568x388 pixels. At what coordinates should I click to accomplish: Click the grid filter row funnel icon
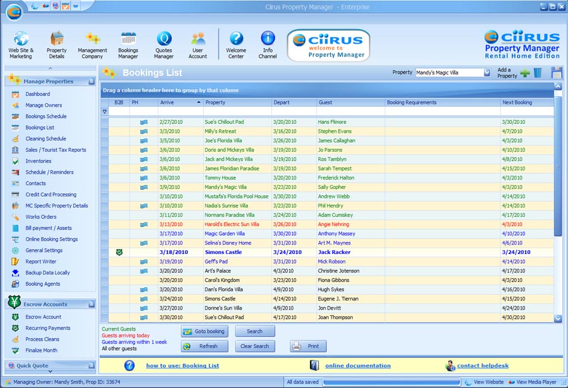pos(105,112)
